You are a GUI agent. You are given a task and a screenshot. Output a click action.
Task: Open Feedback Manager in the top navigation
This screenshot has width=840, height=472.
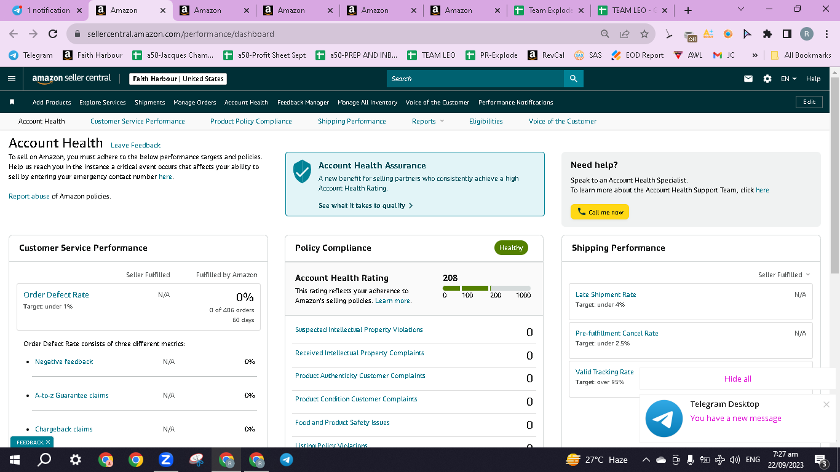click(303, 102)
